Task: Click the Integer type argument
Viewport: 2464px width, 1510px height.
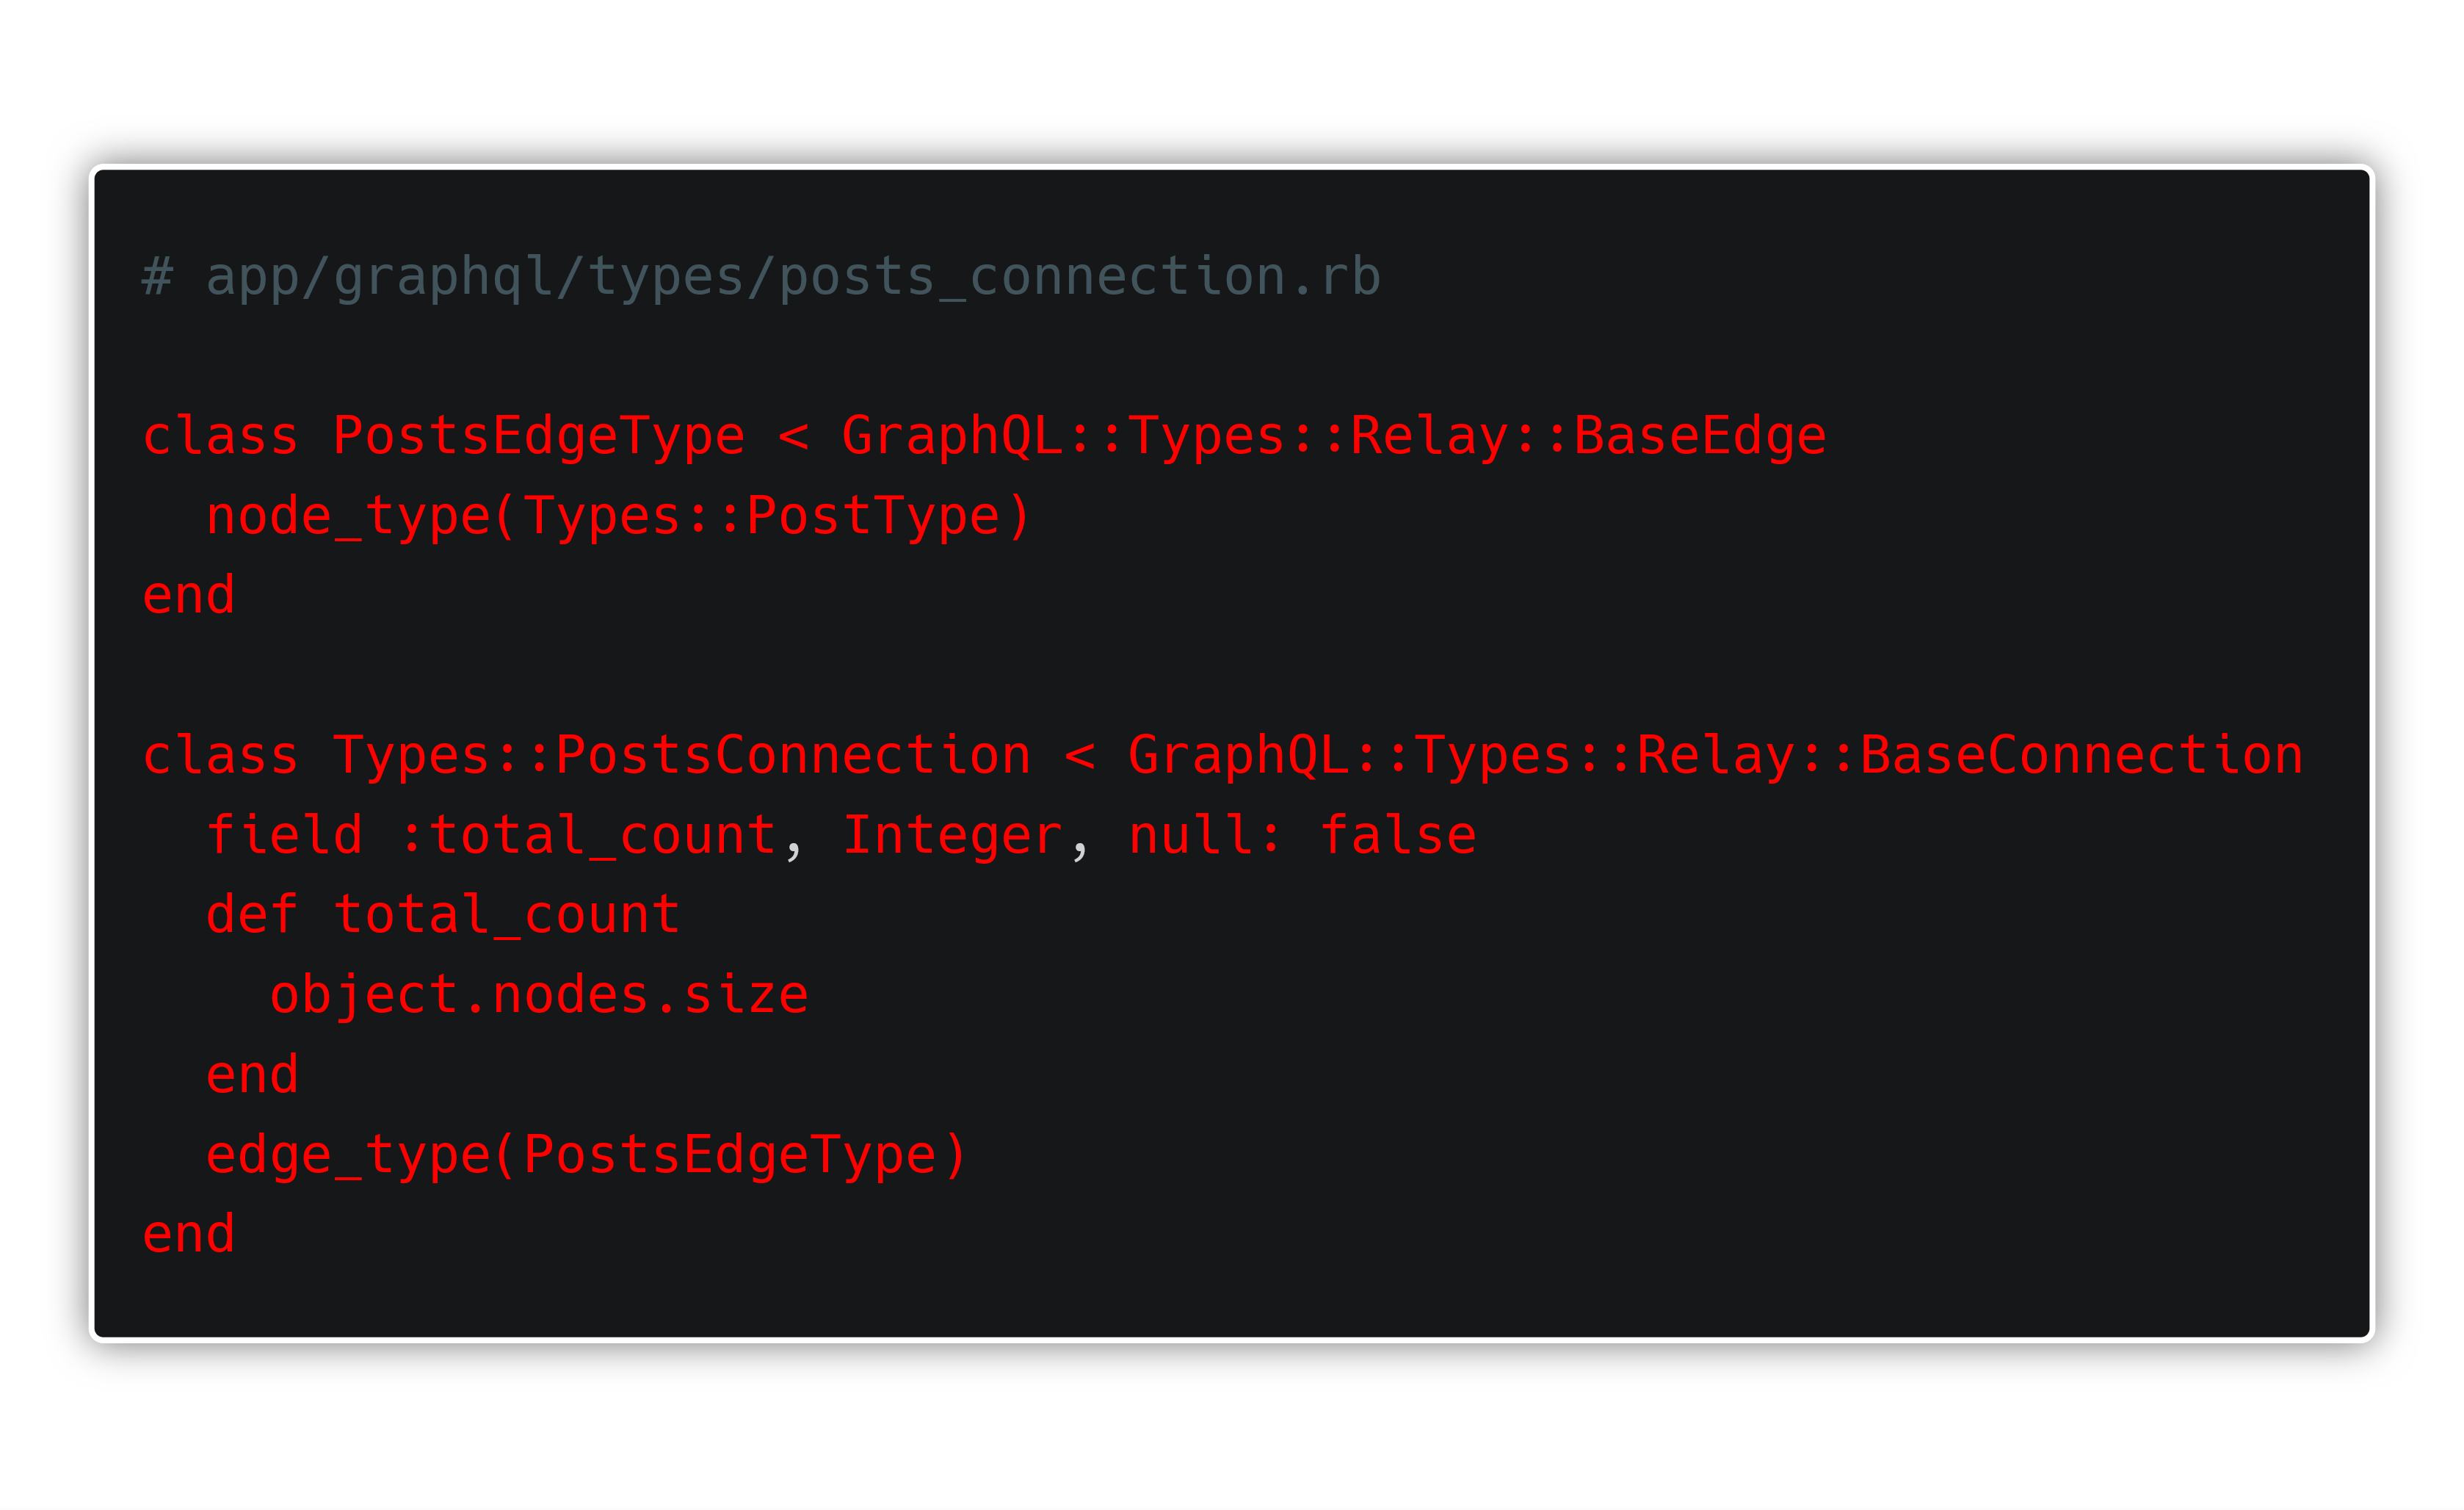Action: pos(952,836)
